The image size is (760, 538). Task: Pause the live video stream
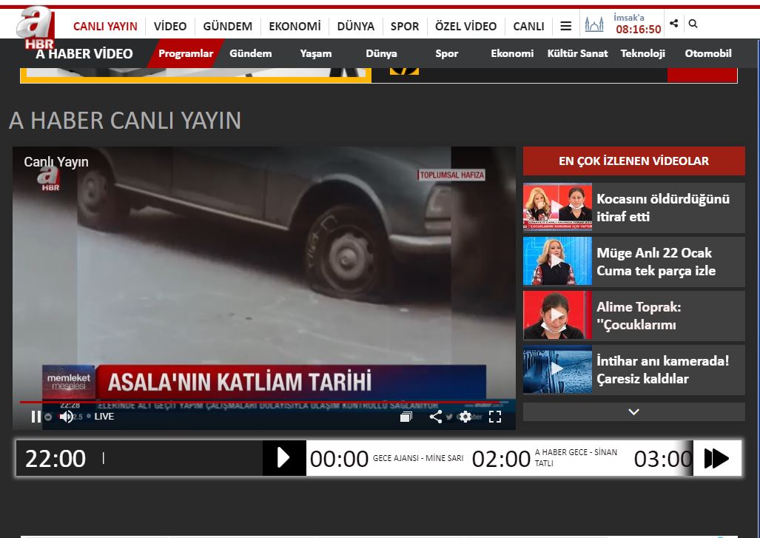coord(36,417)
